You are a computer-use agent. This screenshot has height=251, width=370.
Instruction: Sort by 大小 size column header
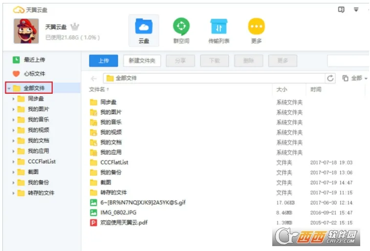(282, 89)
